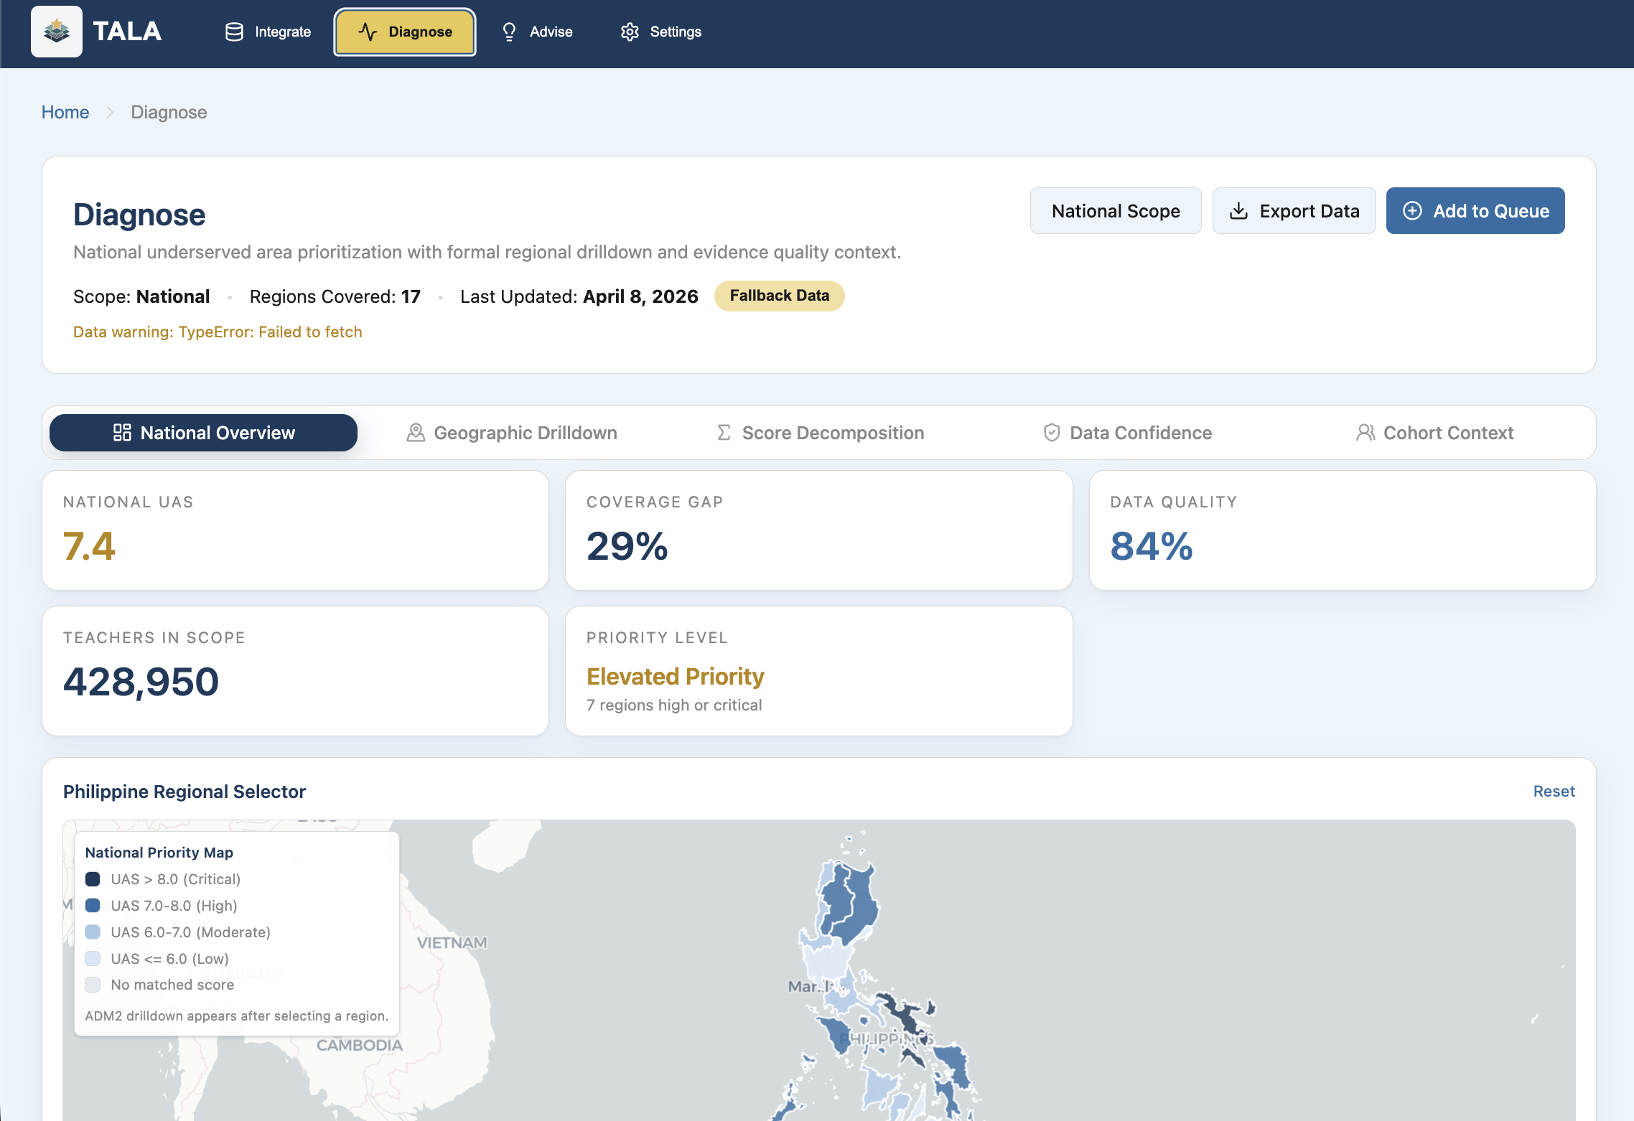
Task: Click the National Priority Map legend title
Action: coord(159,853)
